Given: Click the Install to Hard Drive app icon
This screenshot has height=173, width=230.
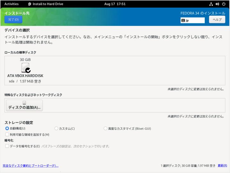Looking at the screenshot, I should [x=29, y=4].
